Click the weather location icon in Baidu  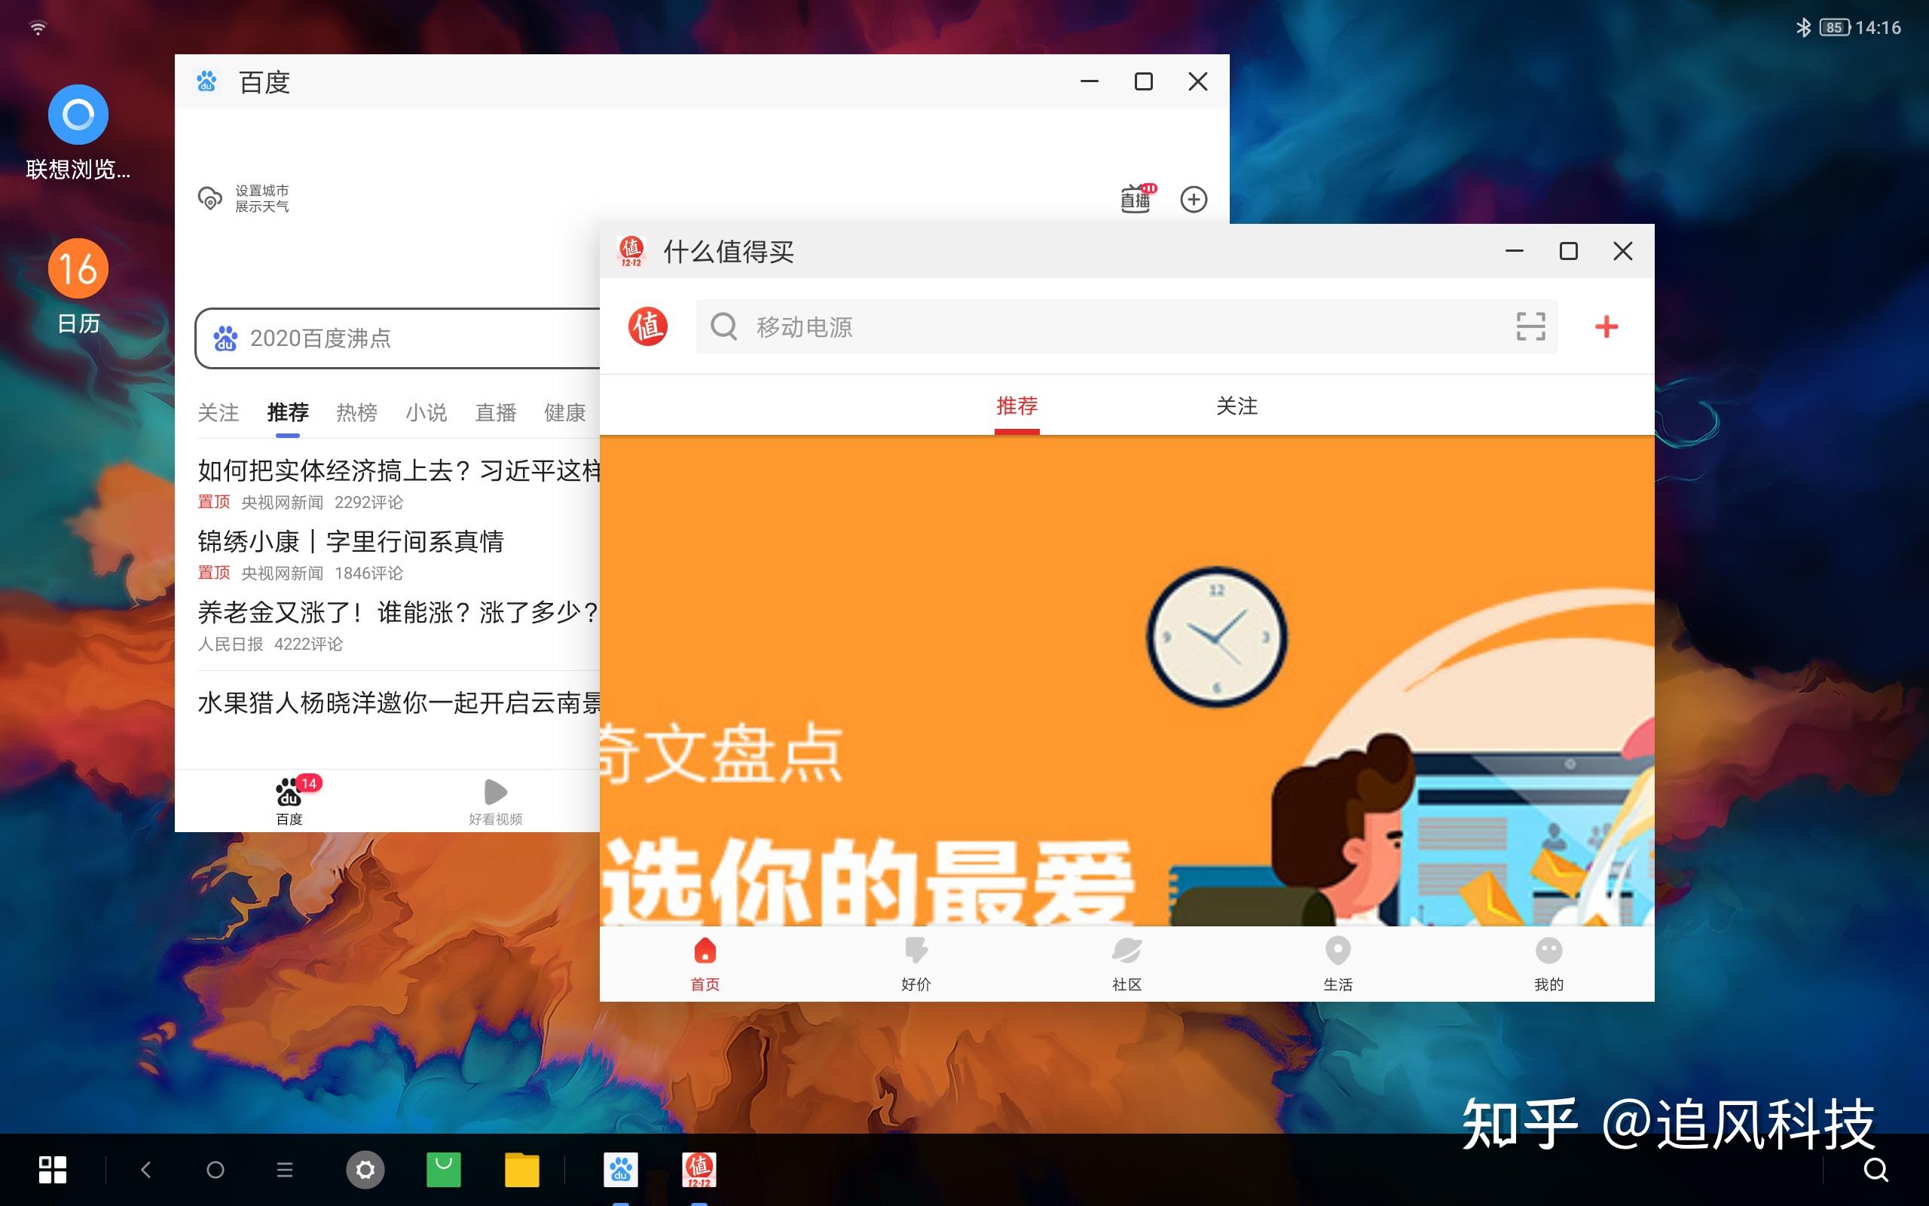coord(209,198)
